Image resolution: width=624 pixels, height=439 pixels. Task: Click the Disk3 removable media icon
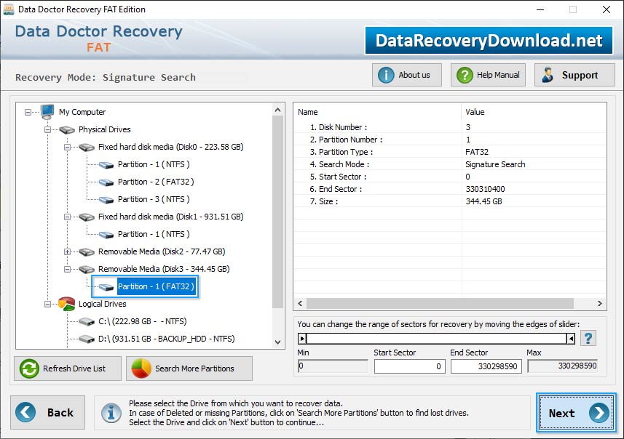(87, 270)
